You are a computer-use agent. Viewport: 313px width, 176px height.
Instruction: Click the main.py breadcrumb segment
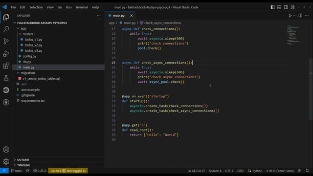(x=128, y=23)
